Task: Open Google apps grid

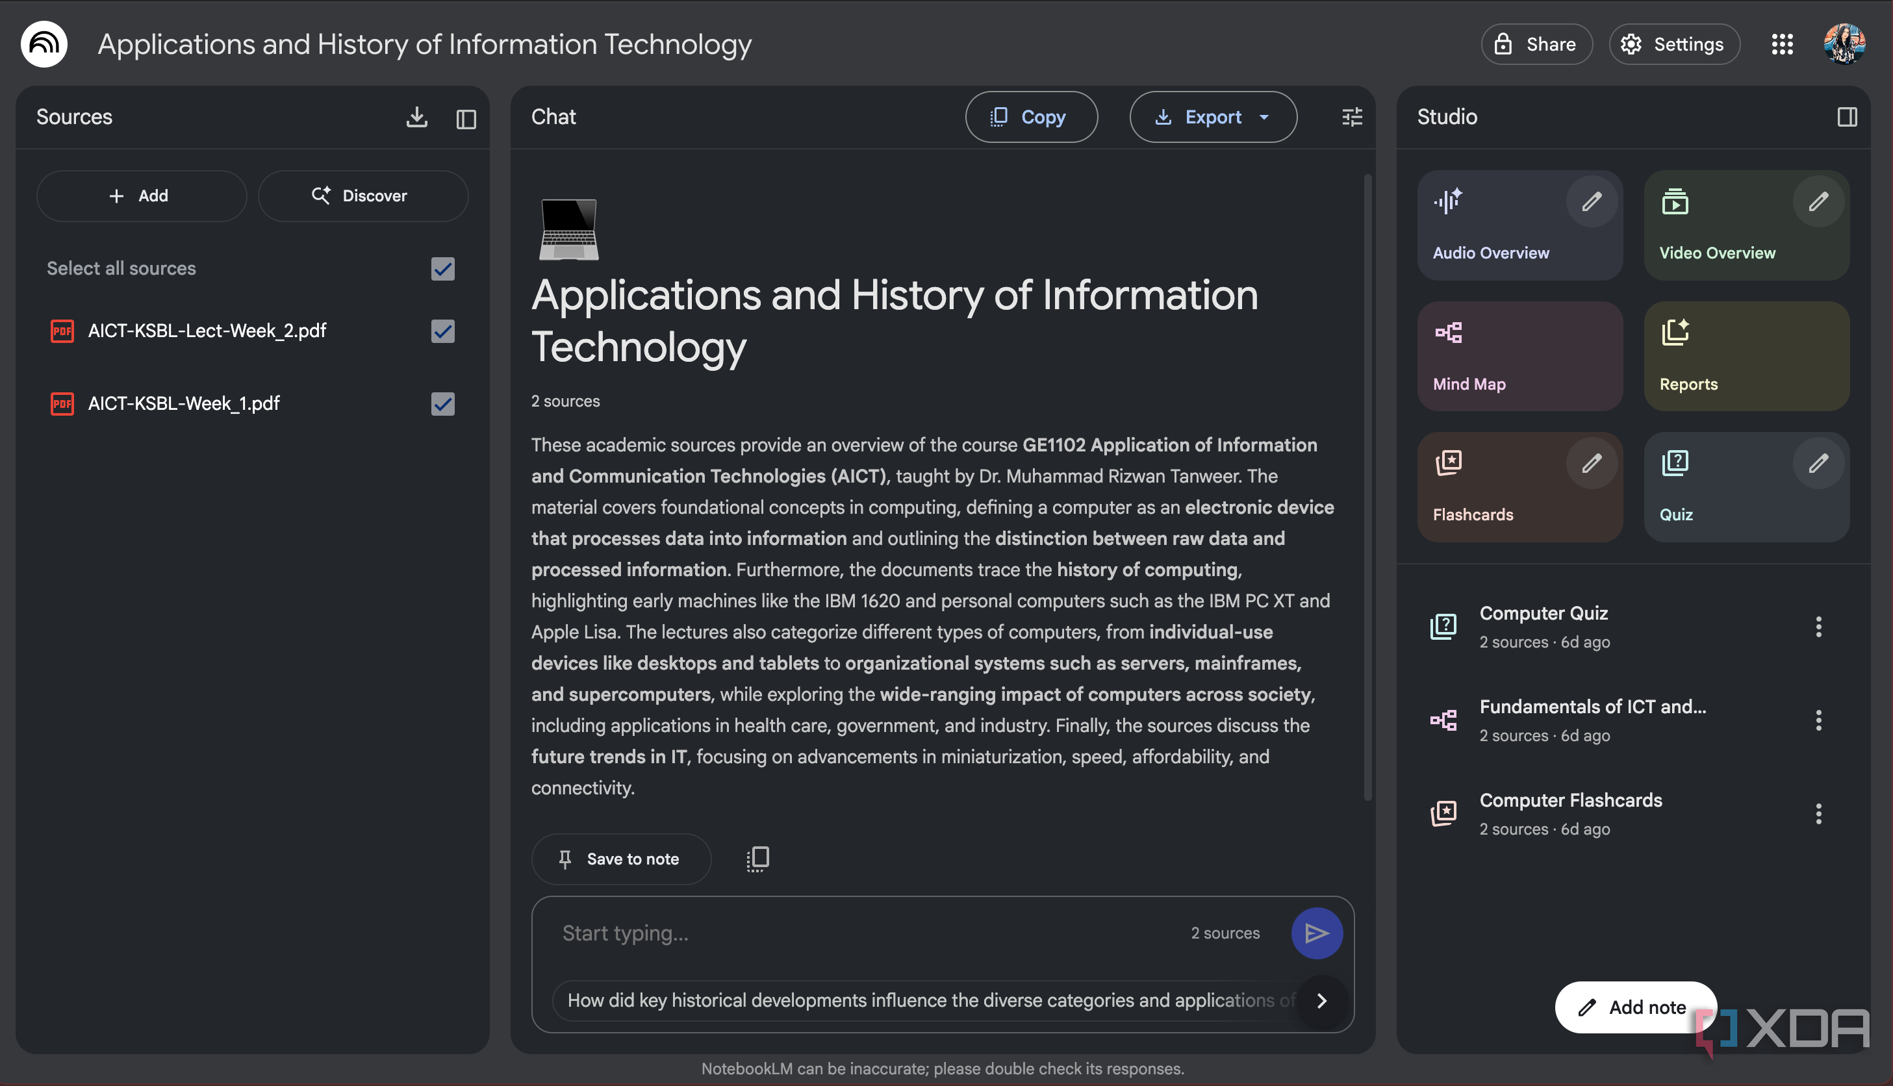Action: [1782, 44]
